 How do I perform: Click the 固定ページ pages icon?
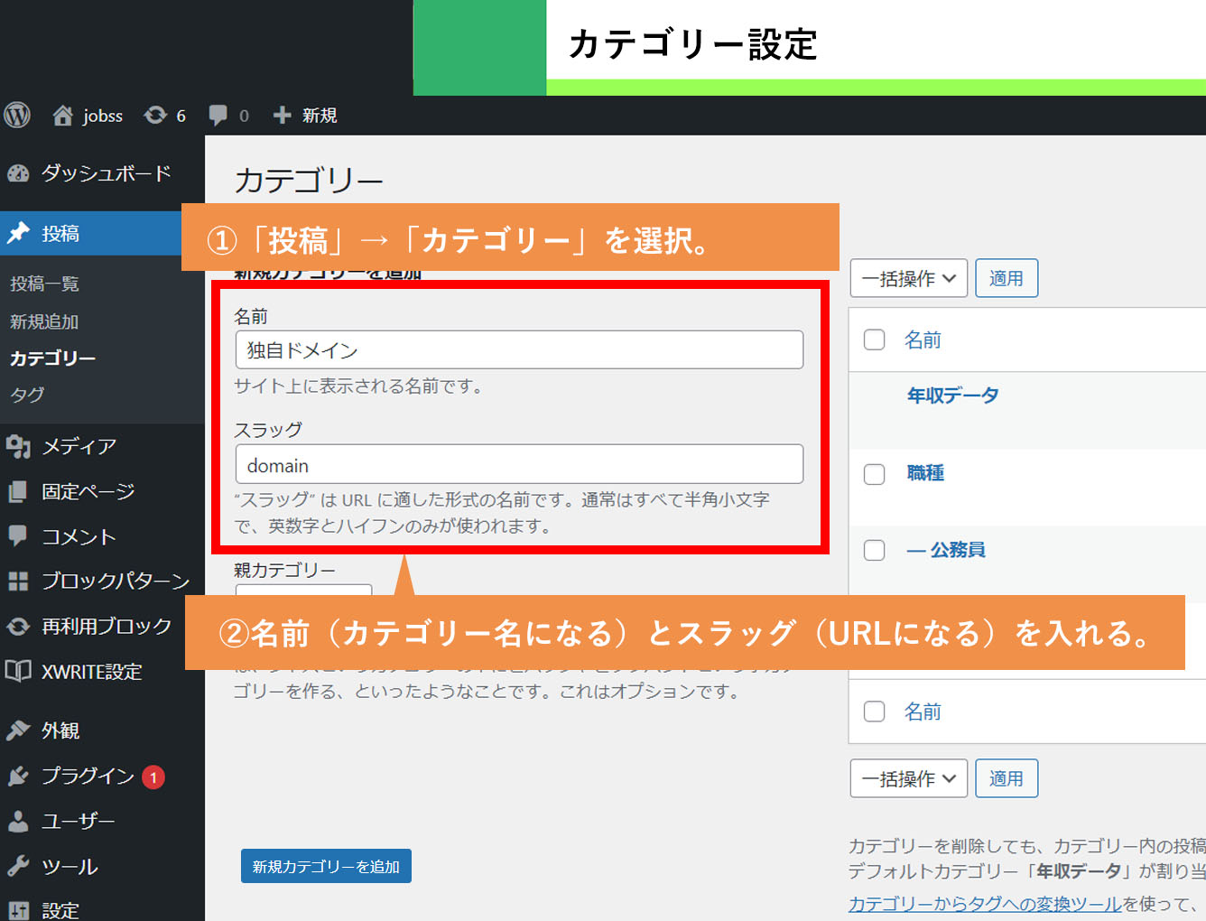(18, 491)
